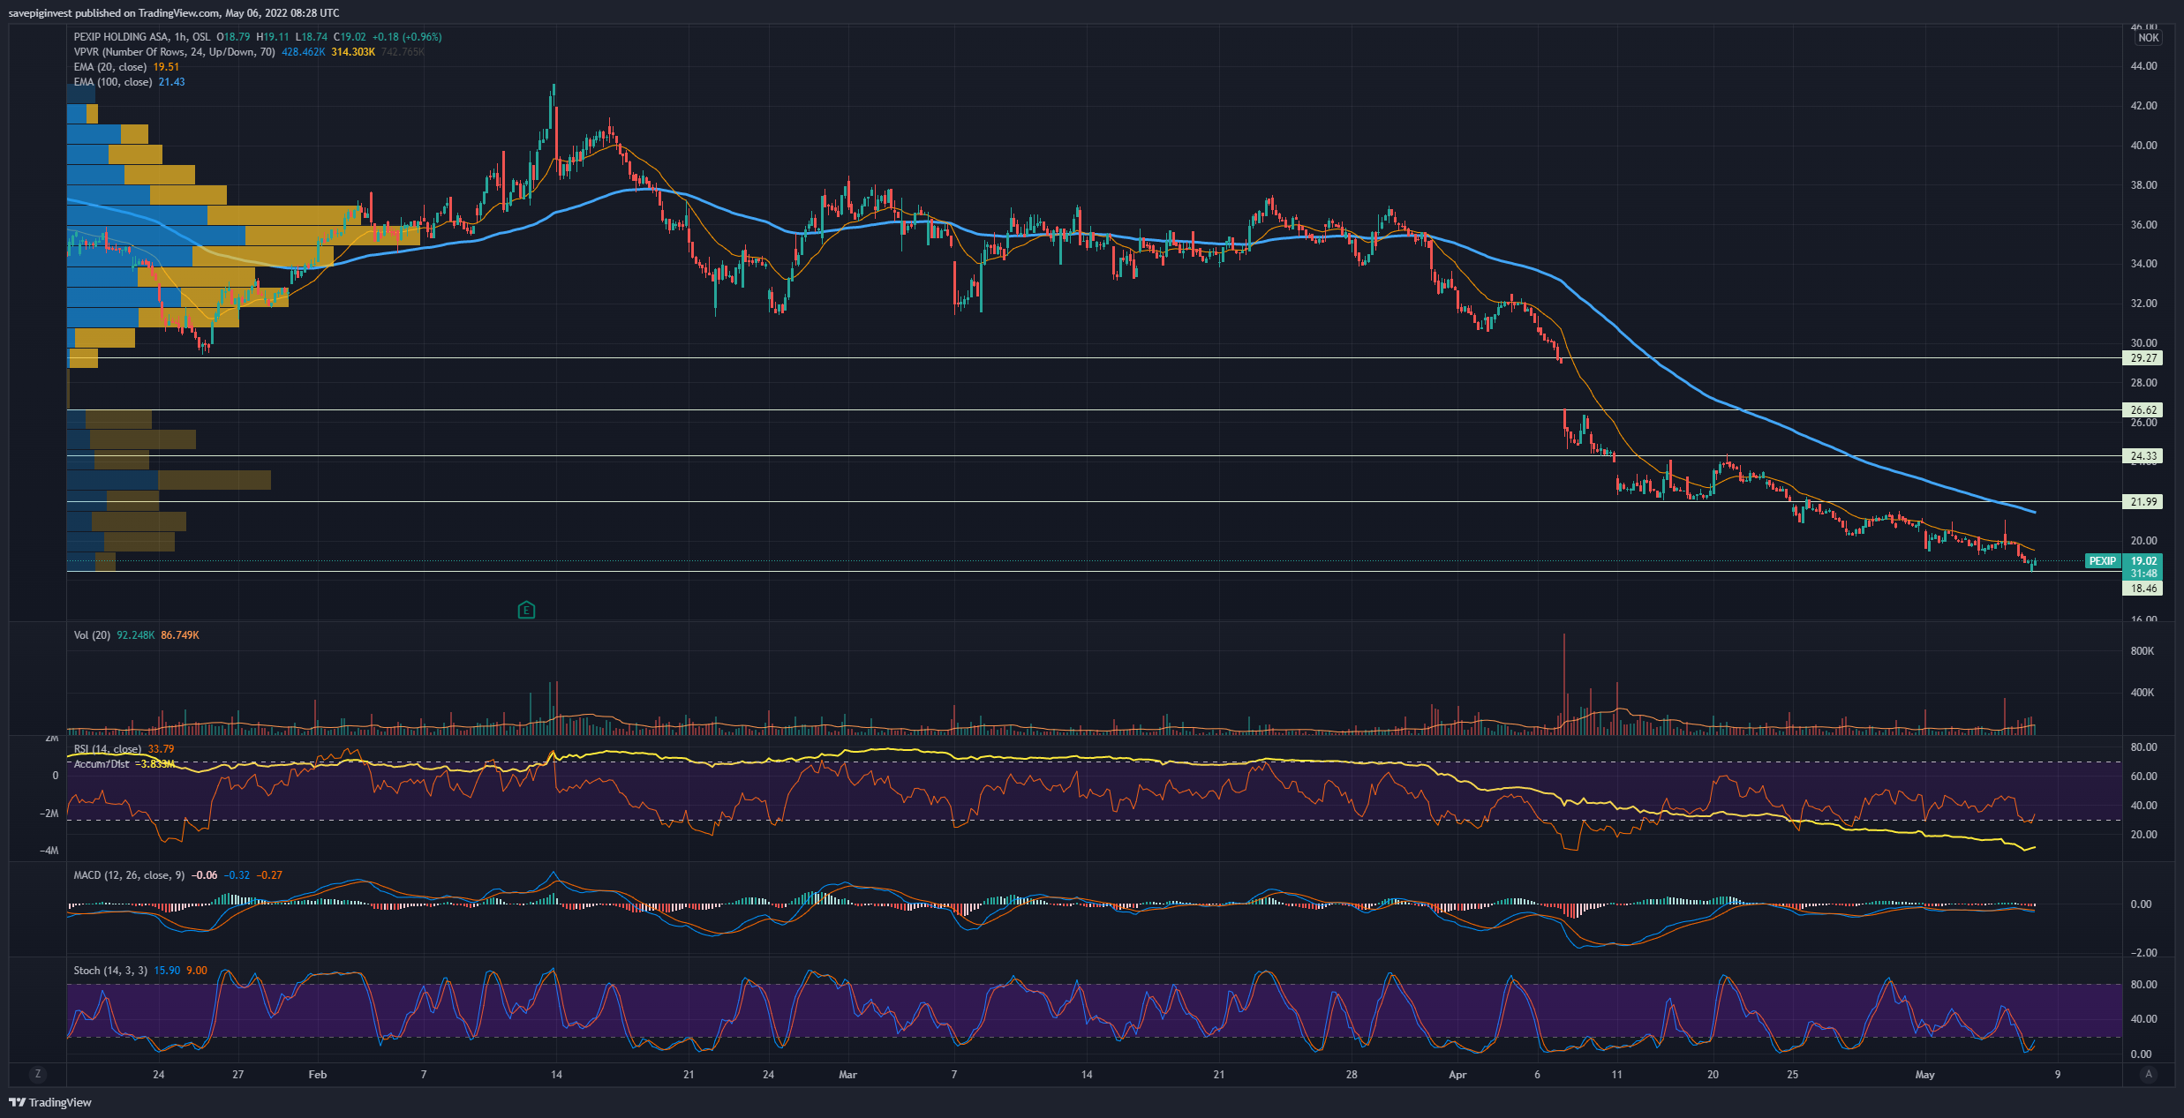This screenshot has height=1118, width=2184.
Task: Click the VPVR up-volume value 428.462K
Action: click(304, 52)
